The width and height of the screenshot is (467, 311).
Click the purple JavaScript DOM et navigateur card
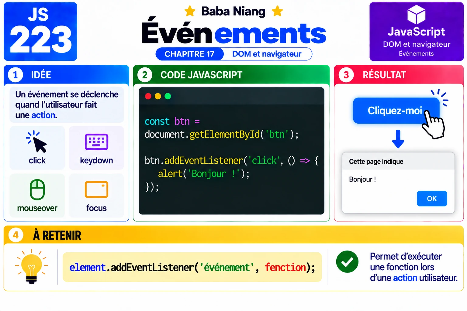pos(417,32)
